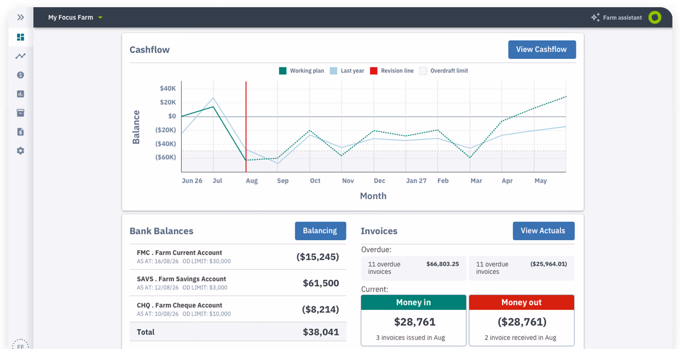
Task: Click the $40K label on balance axis
Action: coord(168,89)
